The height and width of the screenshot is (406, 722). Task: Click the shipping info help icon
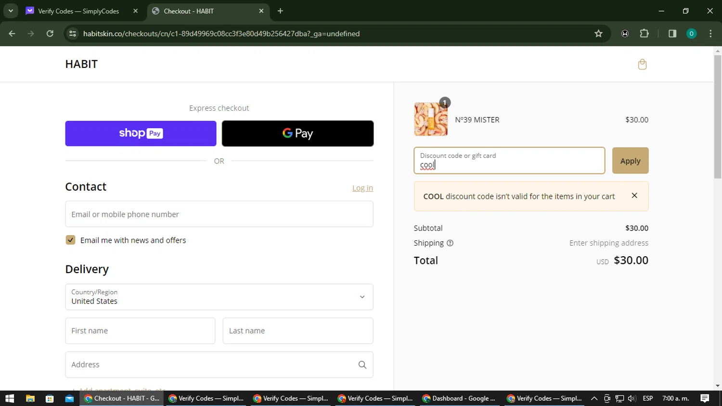450,243
